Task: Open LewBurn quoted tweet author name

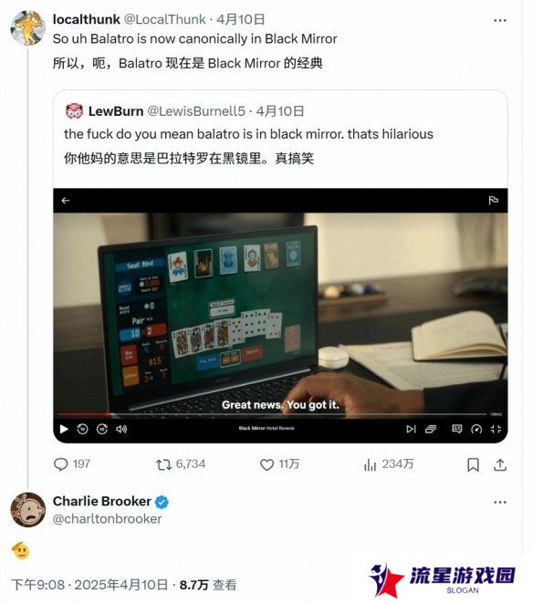Action: pyautogui.click(x=116, y=111)
